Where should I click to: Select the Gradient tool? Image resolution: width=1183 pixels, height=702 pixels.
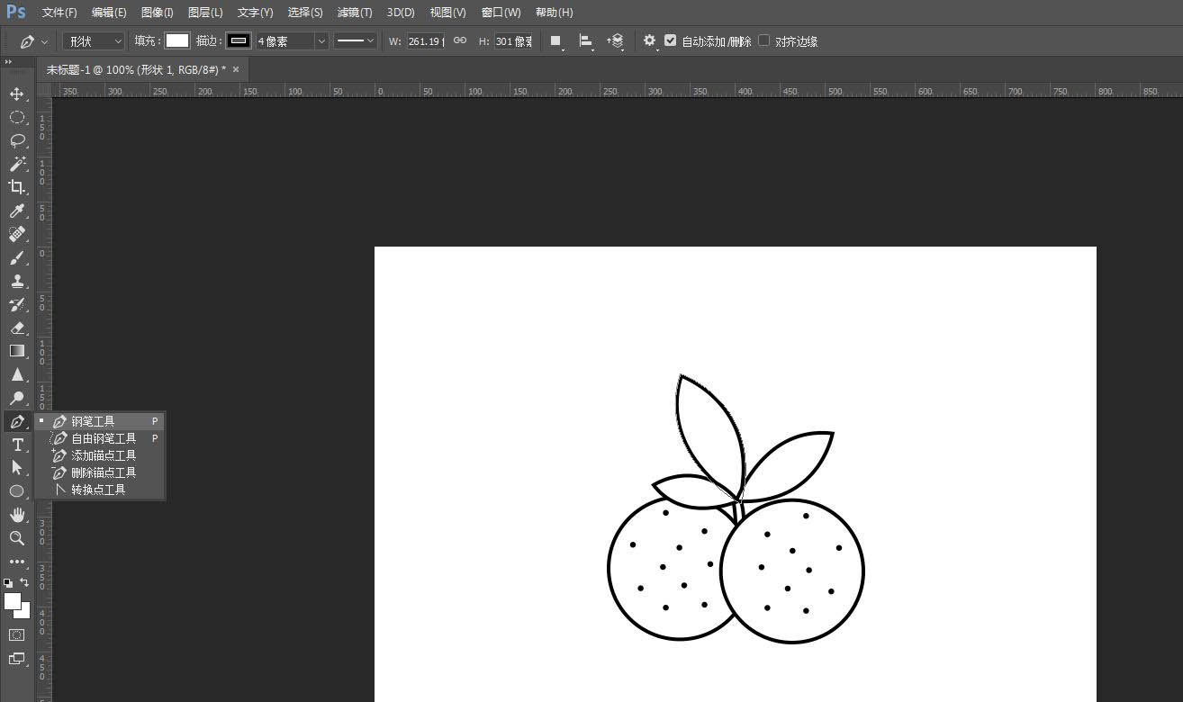[17, 351]
